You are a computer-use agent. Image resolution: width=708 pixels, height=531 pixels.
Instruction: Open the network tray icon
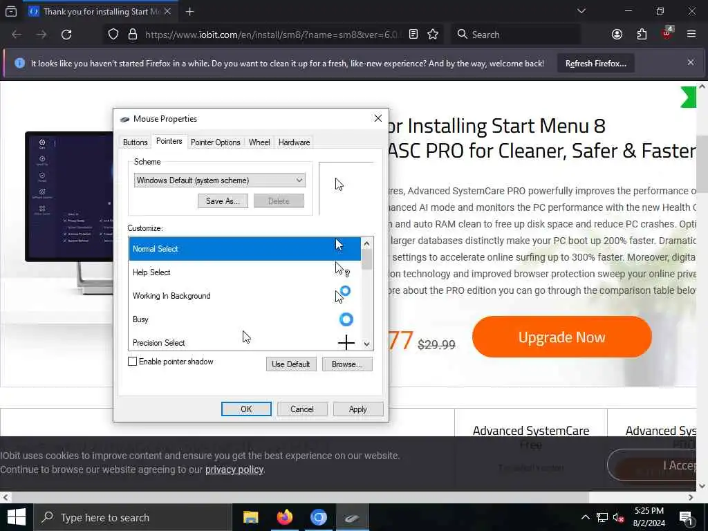tap(602, 517)
